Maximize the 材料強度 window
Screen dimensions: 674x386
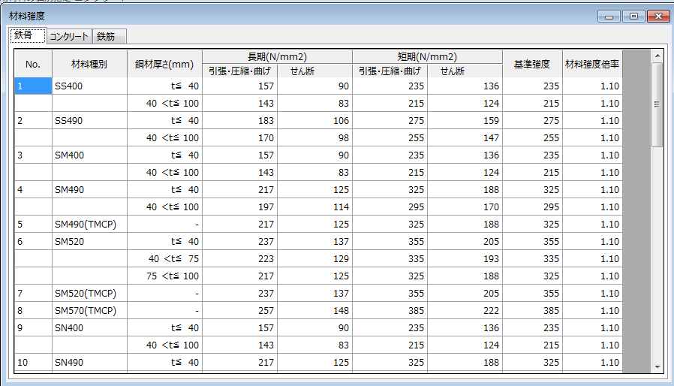pyautogui.click(x=633, y=17)
